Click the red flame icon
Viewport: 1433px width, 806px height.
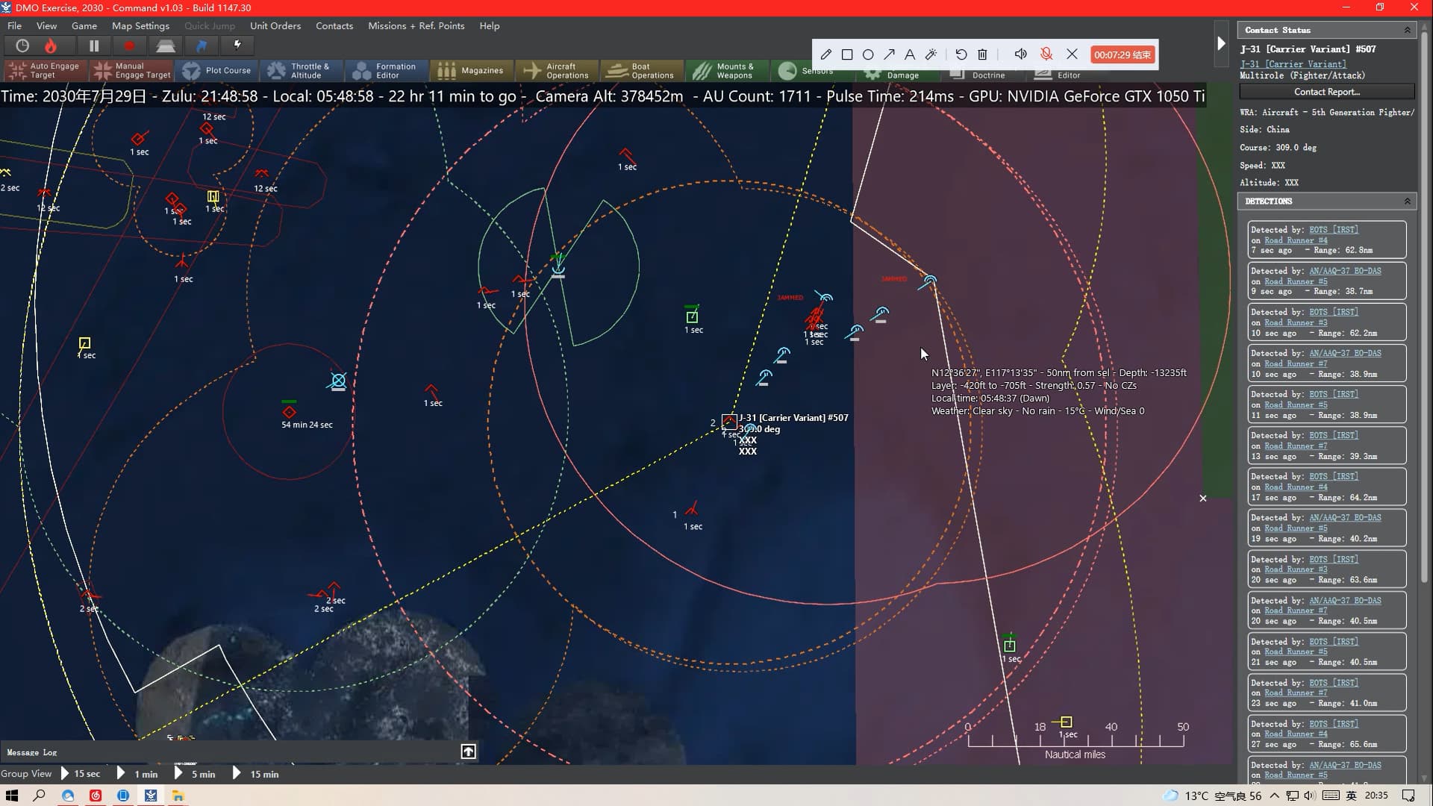point(50,46)
